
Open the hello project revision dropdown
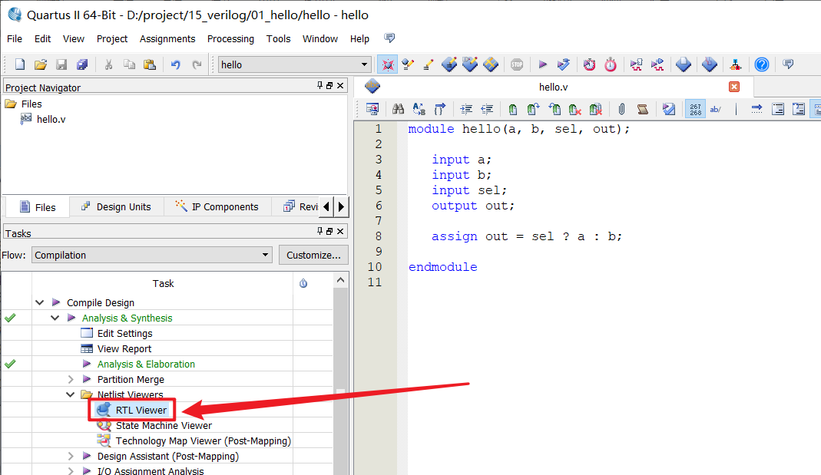tap(364, 64)
